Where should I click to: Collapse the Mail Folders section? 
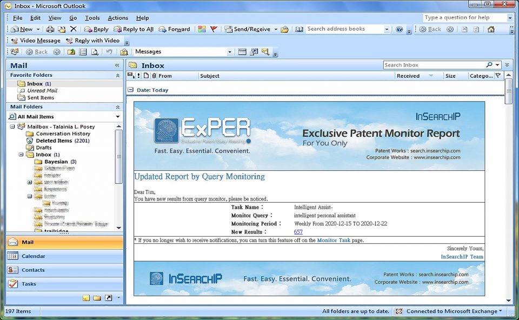(x=117, y=107)
